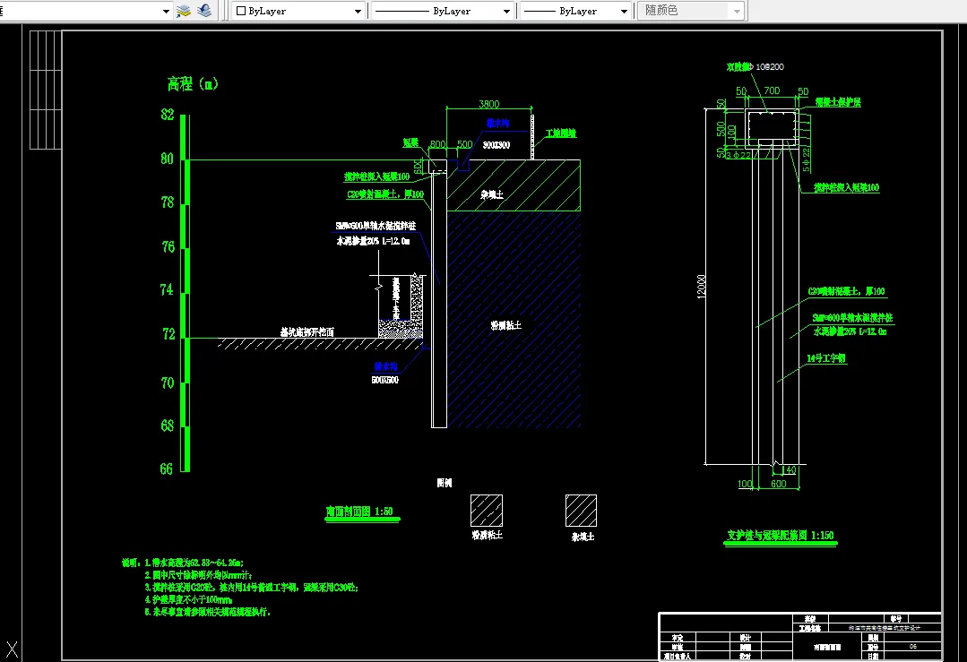967x662 pixels.
Task: Select the 支护桩与冠梁配筋图 1:150 title
Action: (780, 536)
